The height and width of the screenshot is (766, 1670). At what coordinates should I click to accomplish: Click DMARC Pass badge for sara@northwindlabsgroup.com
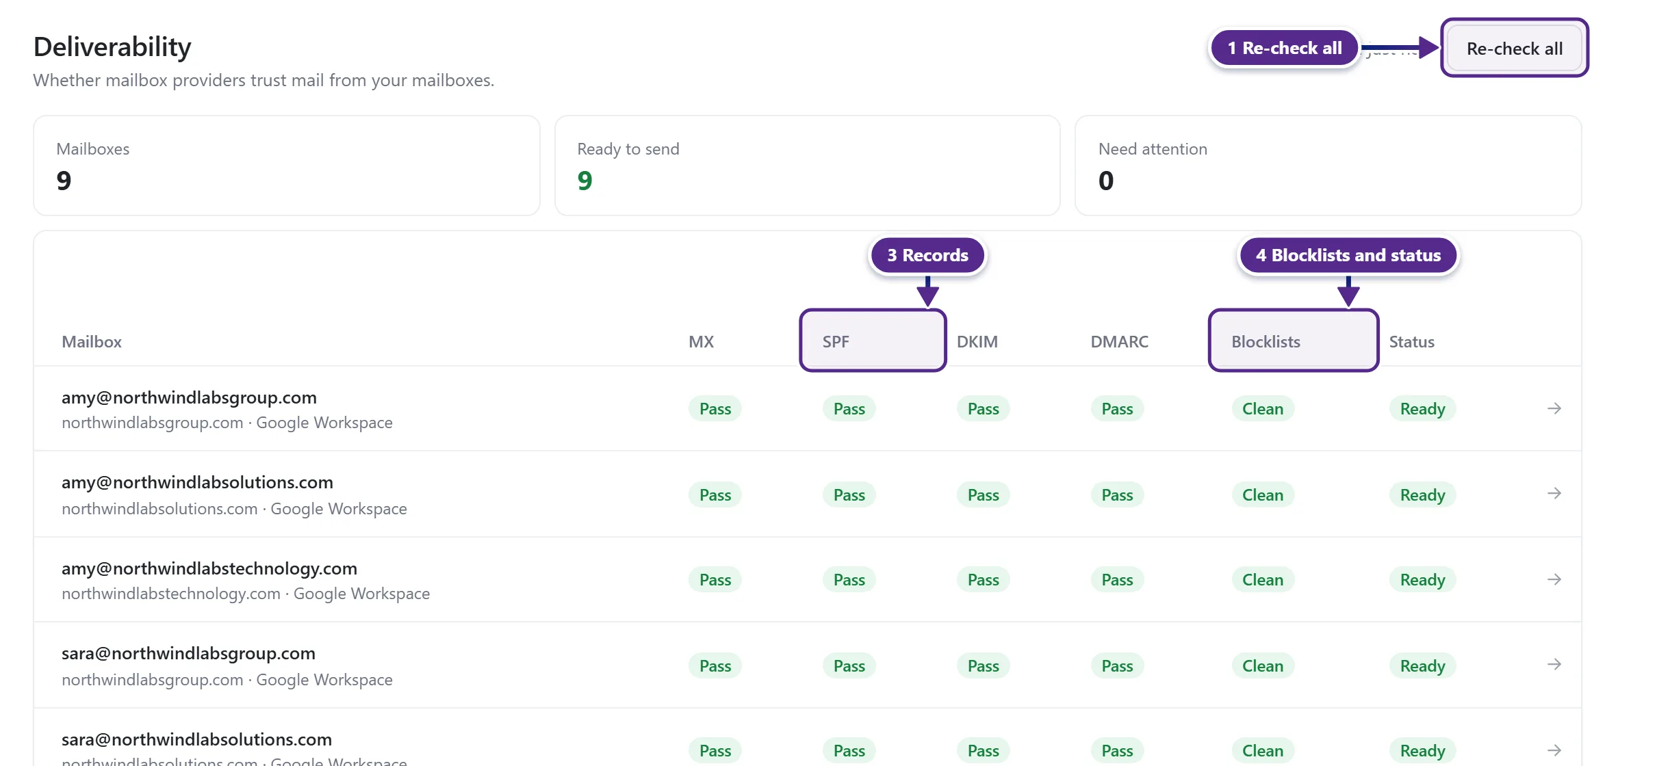click(x=1117, y=666)
